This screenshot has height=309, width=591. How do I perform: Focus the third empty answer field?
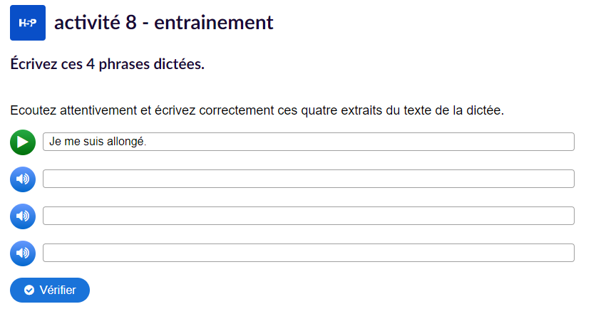308,216
